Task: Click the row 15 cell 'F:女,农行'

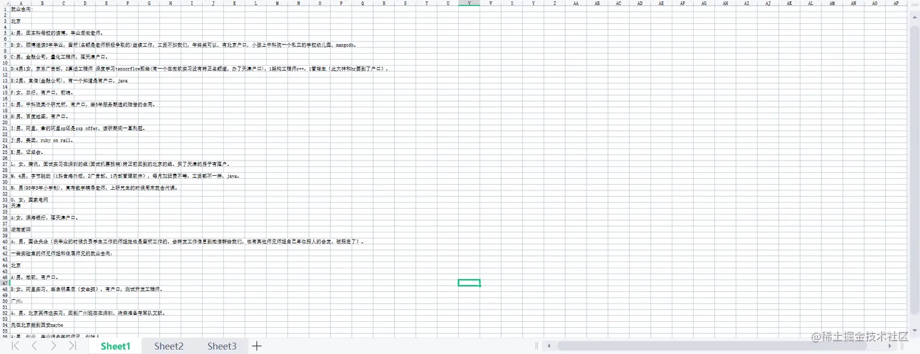Action: click(x=41, y=92)
